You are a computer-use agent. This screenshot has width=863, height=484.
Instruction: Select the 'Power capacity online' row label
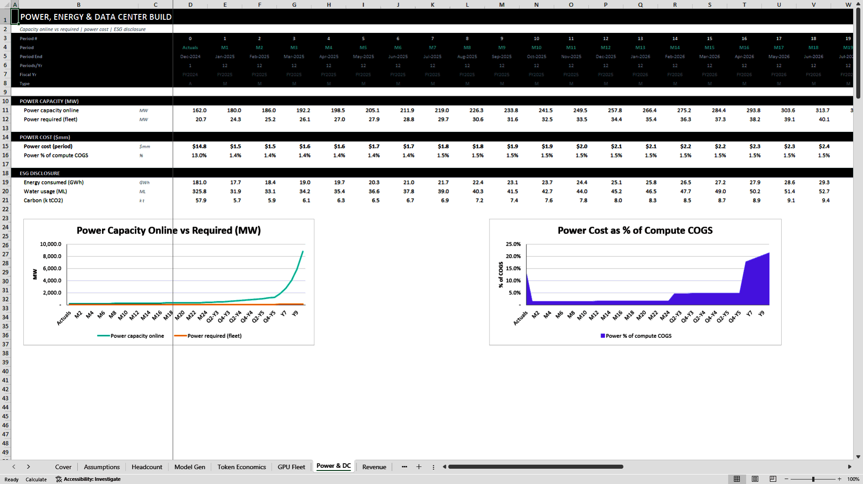[51, 110]
